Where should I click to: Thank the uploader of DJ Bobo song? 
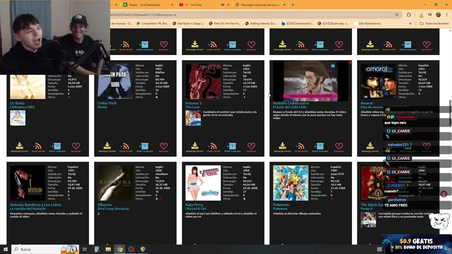(76, 147)
